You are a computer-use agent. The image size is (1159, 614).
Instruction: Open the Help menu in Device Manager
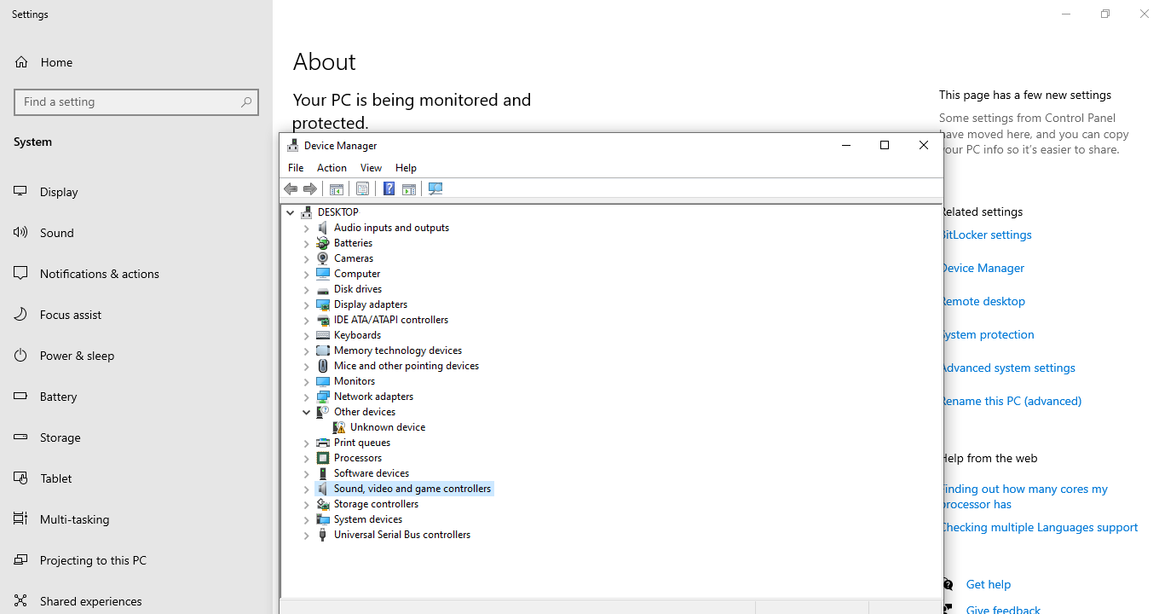406,168
